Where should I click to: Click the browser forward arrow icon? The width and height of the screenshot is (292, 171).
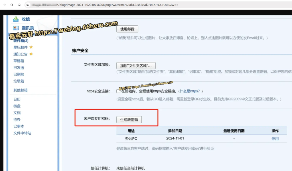[4, 5]
